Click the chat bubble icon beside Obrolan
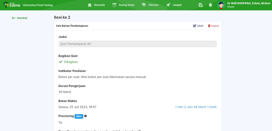 click(x=144, y=5)
